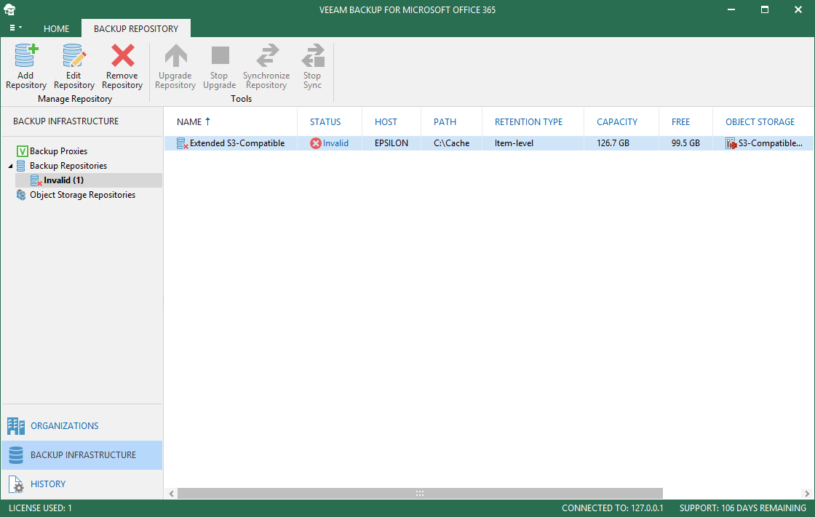Screen dimensions: 815x517
Task: Click the S3-Compatible... object storage text
Action: (x=771, y=143)
